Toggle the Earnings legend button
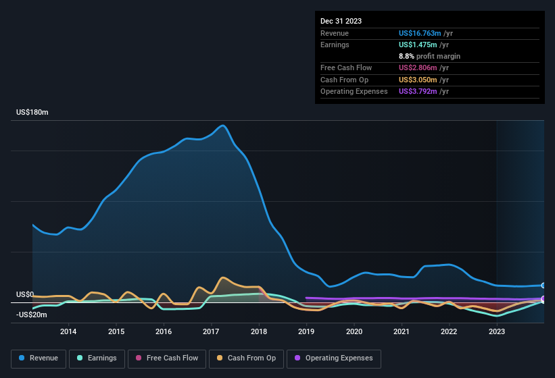 [97, 358]
